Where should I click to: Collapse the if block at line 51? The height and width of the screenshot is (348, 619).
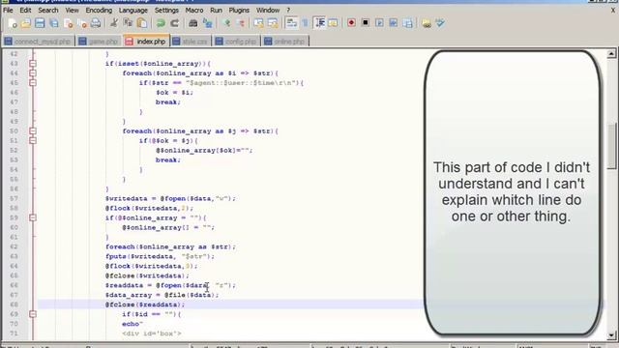(33, 140)
